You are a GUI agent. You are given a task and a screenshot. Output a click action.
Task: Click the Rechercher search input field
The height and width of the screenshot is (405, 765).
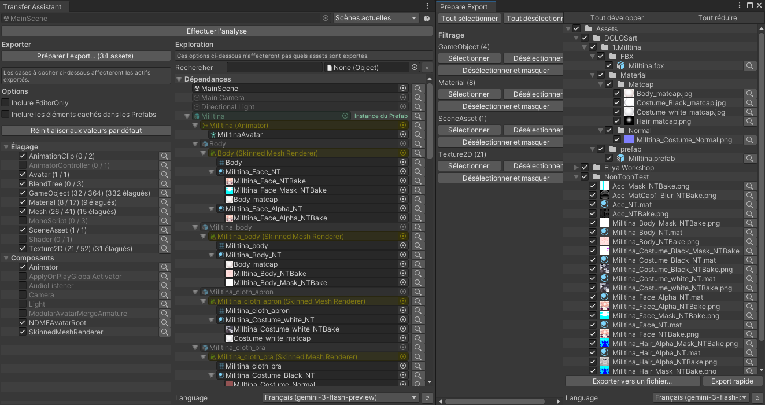tap(275, 68)
